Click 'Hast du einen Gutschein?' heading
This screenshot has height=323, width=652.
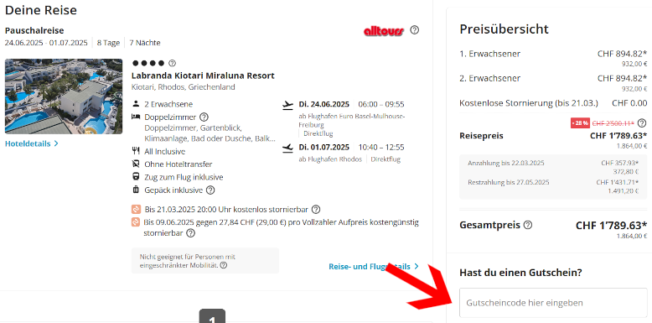[x=520, y=273]
